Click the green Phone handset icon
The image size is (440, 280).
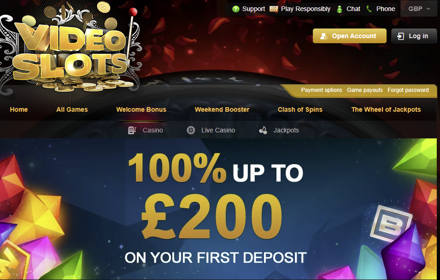click(369, 9)
